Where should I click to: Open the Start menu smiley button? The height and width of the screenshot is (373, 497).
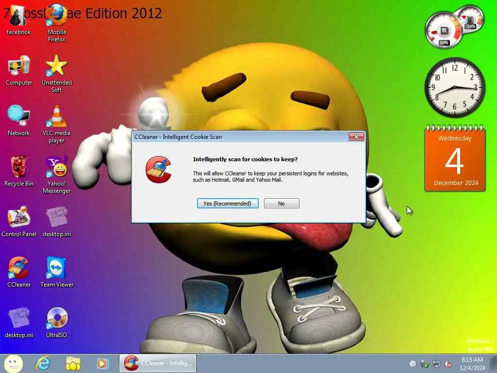[13, 363]
